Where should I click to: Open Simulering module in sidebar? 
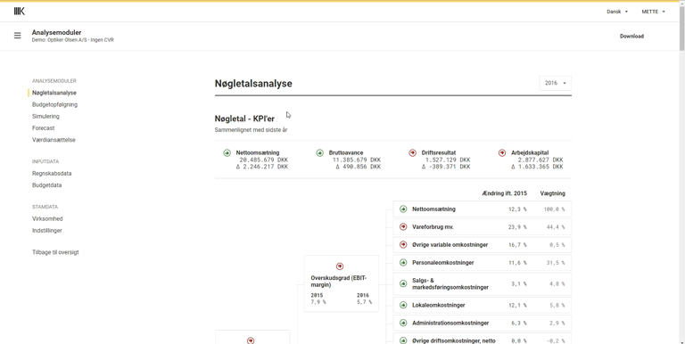(x=45, y=117)
